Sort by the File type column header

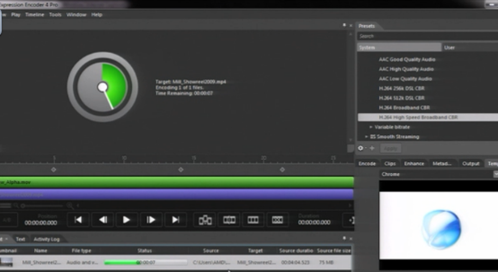pos(82,251)
